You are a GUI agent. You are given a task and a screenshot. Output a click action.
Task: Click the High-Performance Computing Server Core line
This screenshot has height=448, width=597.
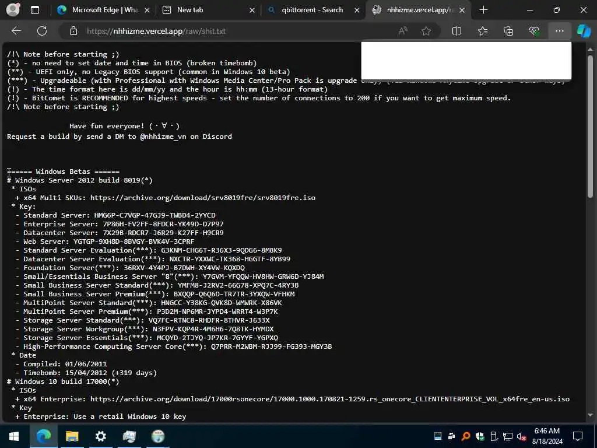pyautogui.click(x=174, y=346)
